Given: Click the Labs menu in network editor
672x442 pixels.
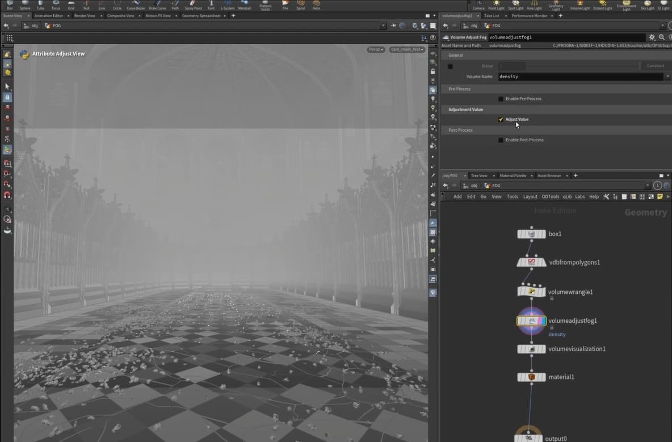Looking at the screenshot, I should (579, 196).
